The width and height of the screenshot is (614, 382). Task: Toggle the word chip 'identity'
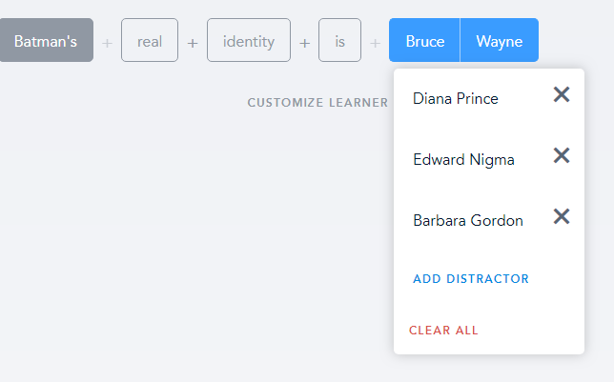249,41
